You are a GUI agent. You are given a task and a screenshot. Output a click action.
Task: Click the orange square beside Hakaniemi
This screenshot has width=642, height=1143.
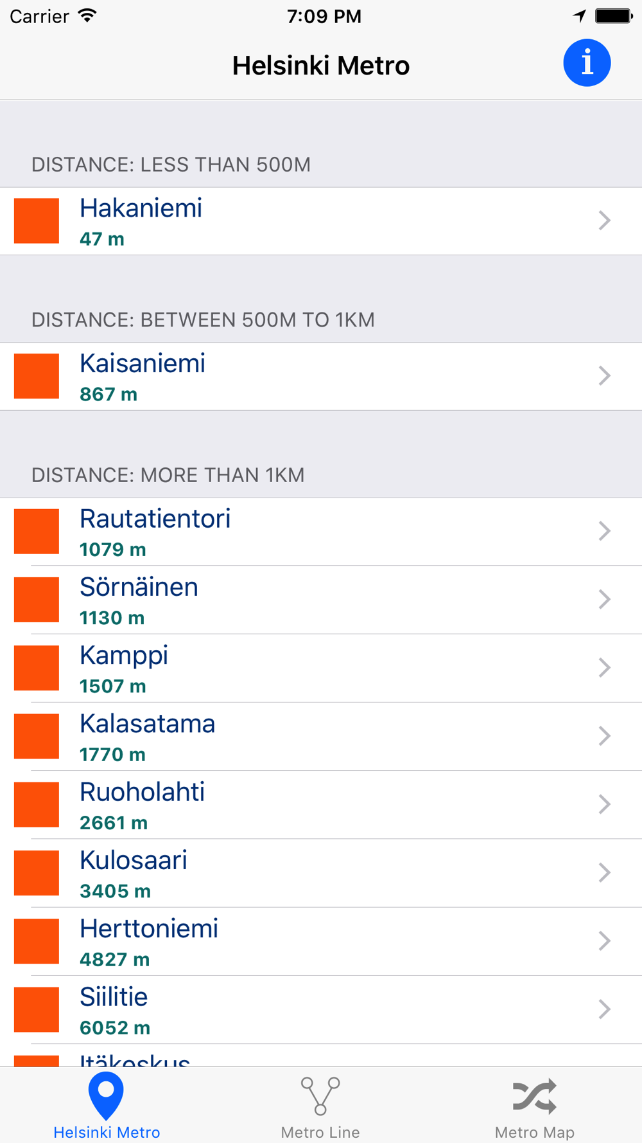[37, 221]
